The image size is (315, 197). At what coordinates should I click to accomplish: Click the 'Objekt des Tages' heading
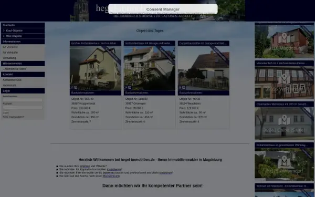tap(150, 31)
